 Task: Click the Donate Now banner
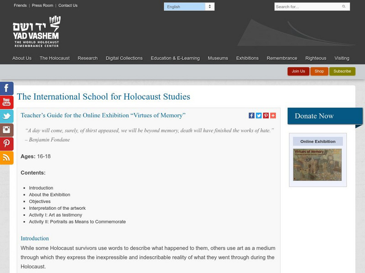[x=325, y=116]
